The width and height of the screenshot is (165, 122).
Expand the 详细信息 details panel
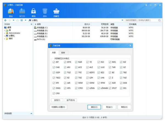coord(31,113)
